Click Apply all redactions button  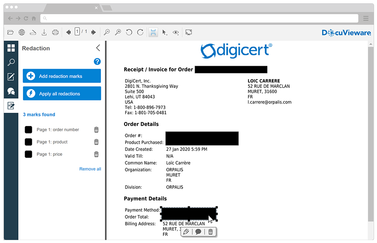pyautogui.click(x=62, y=93)
